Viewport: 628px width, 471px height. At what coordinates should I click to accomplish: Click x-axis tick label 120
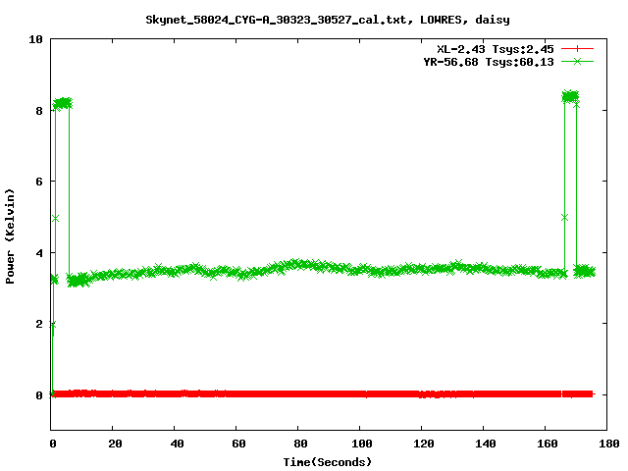(424, 444)
